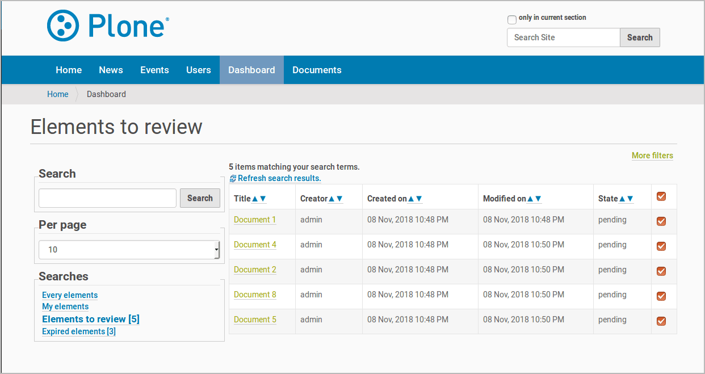Click the Search button in sidebar panel
This screenshot has height=374, width=705.
point(200,198)
